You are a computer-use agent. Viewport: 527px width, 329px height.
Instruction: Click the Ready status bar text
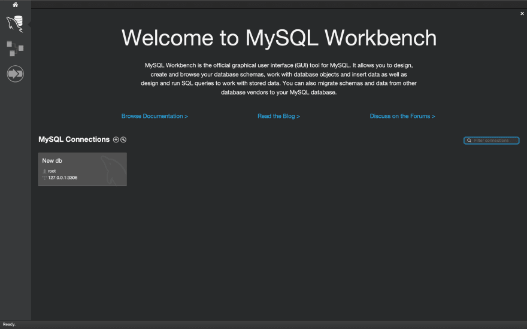pyautogui.click(x=9, y=324)
